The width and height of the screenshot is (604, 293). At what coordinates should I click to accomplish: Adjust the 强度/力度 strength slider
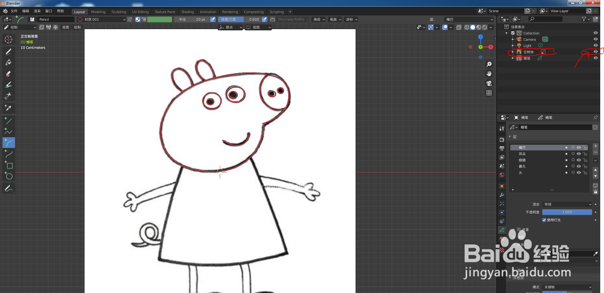(x=240, y=19)
